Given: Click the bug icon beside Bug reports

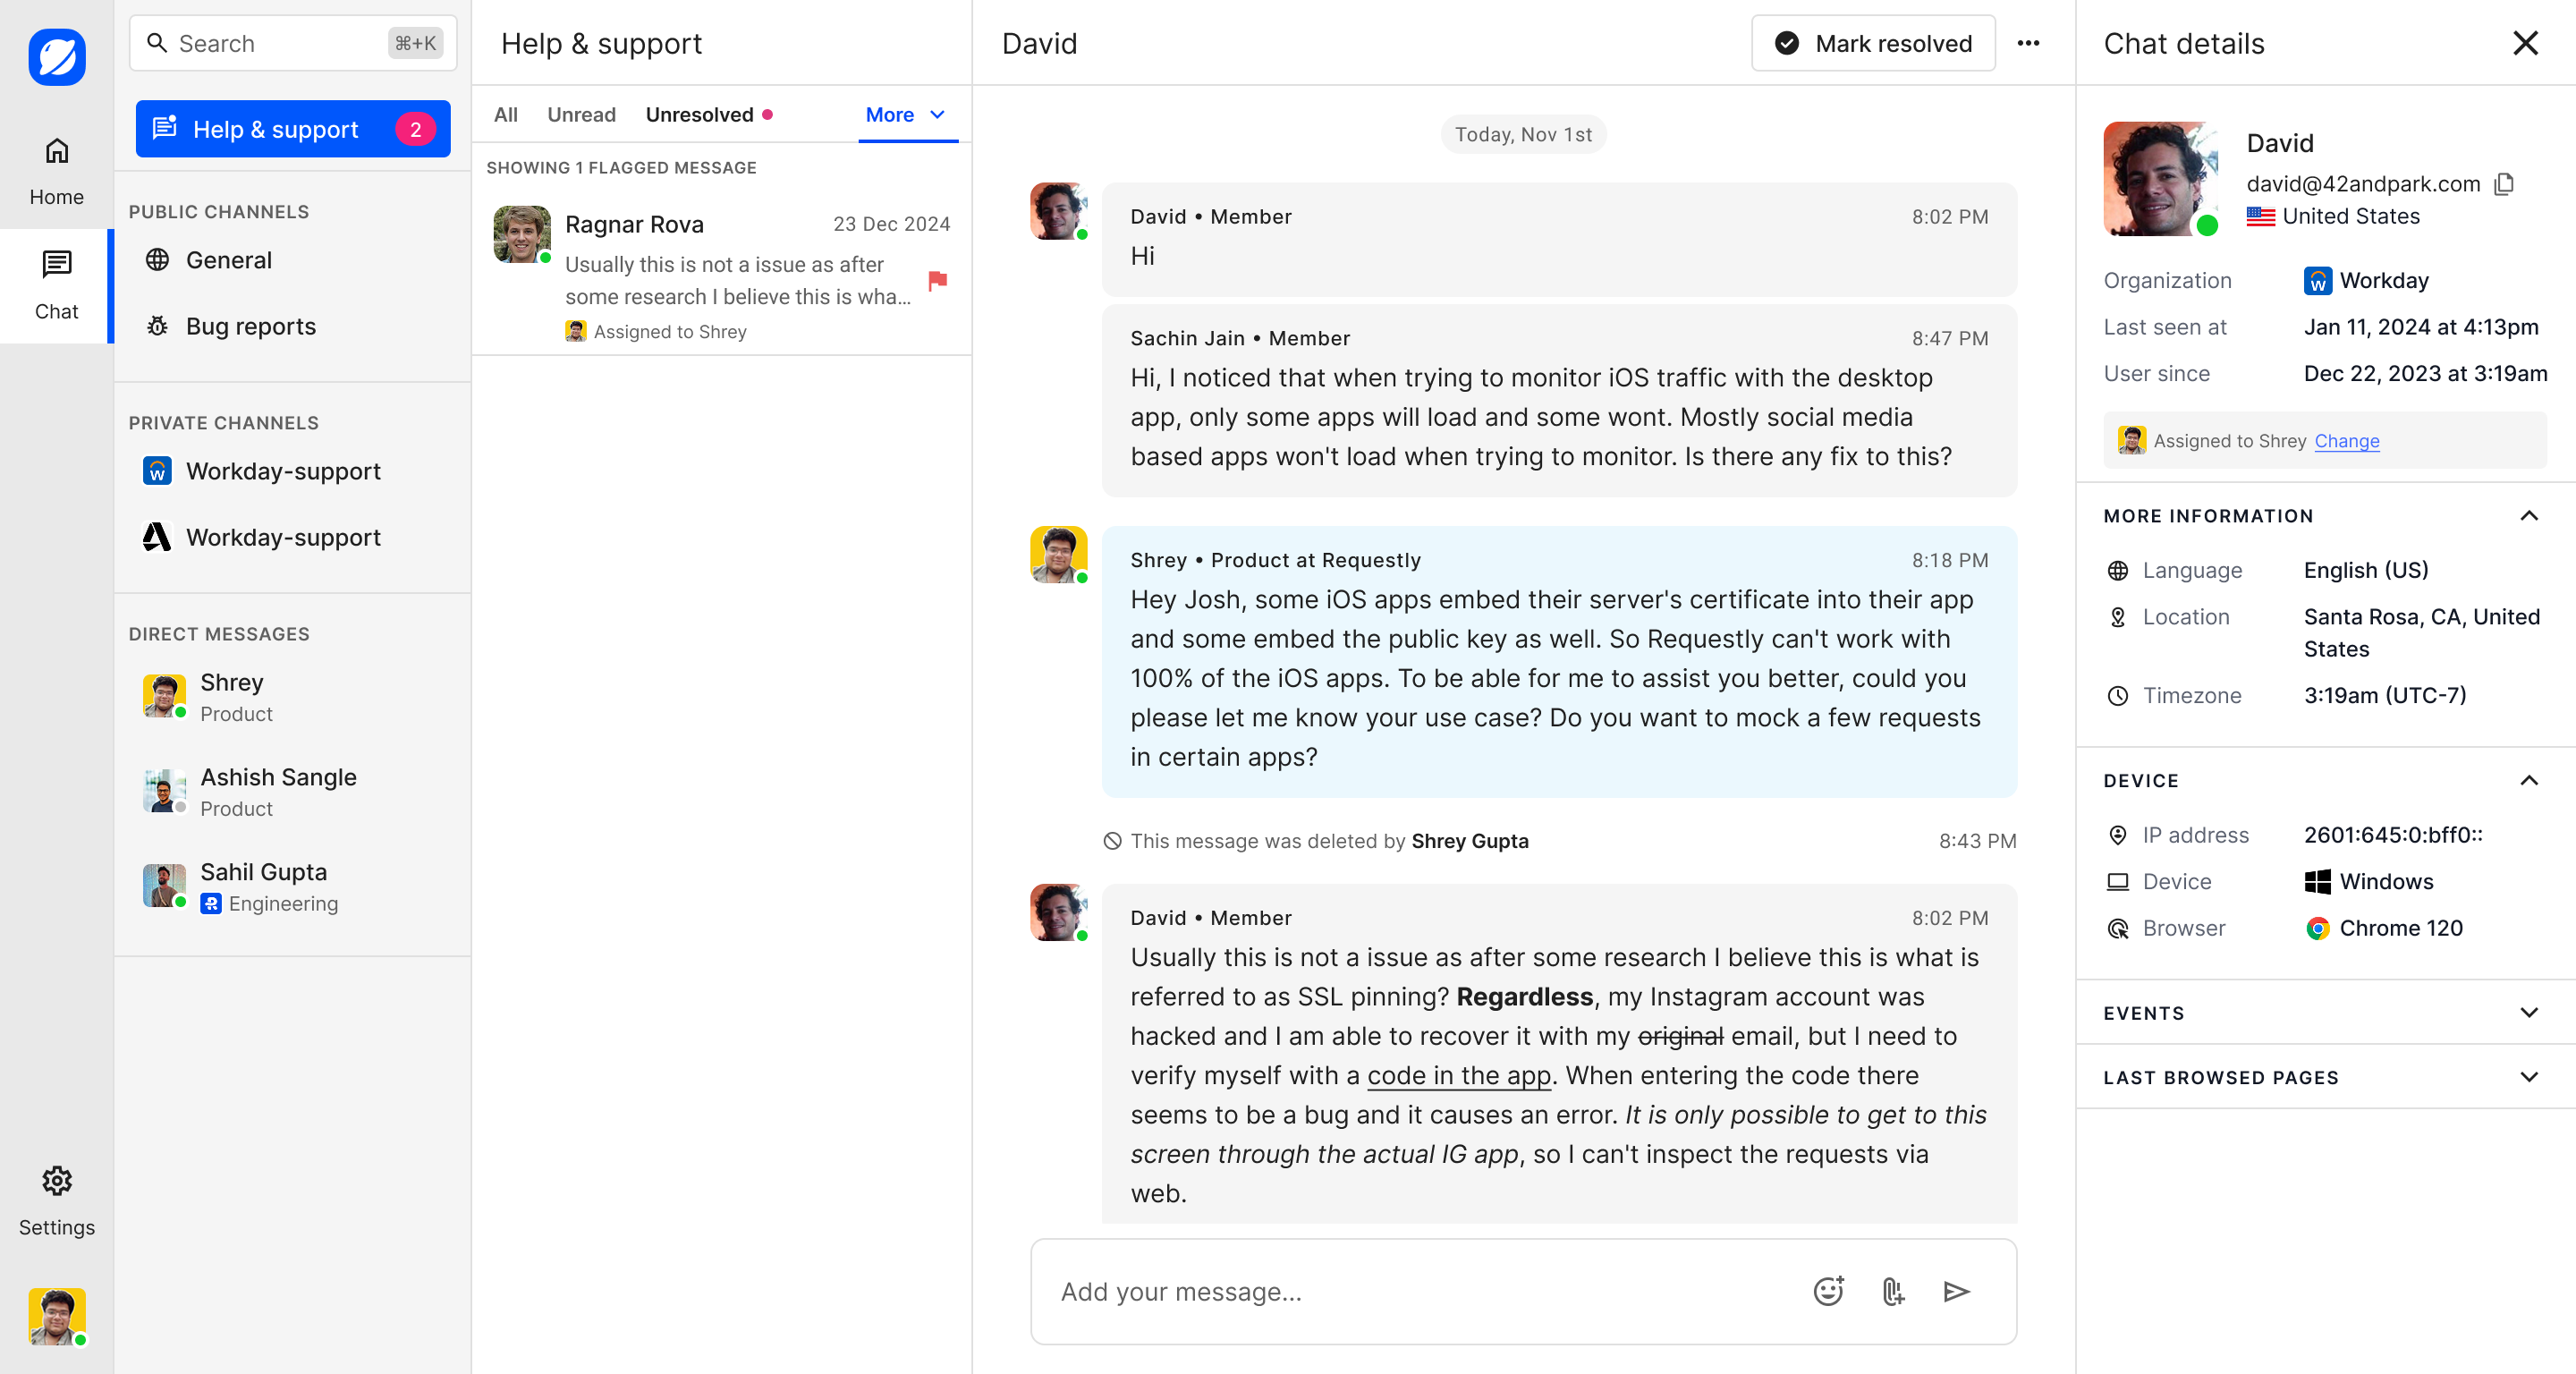Looking at the screenshot, I should tap(157, 326).
